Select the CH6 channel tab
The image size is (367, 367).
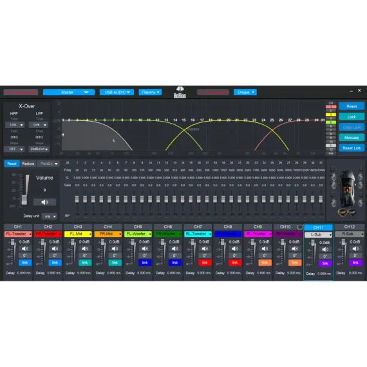(168, 227)
